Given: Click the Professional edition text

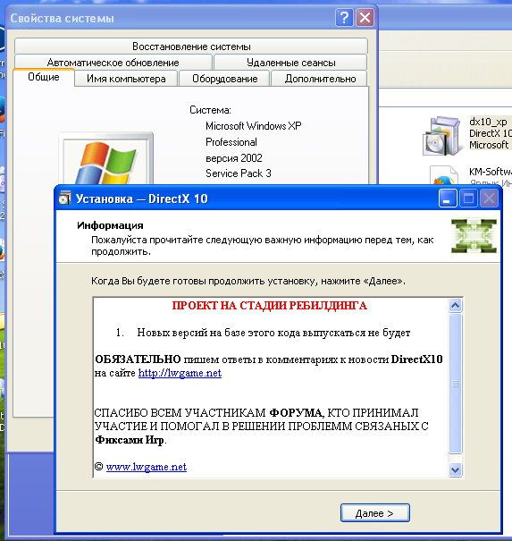Looking at the screenshot, I should tap(231, 142).
